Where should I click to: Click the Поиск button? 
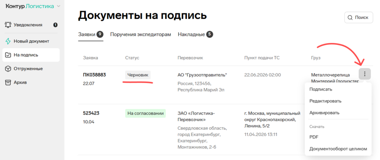[359, 17]
